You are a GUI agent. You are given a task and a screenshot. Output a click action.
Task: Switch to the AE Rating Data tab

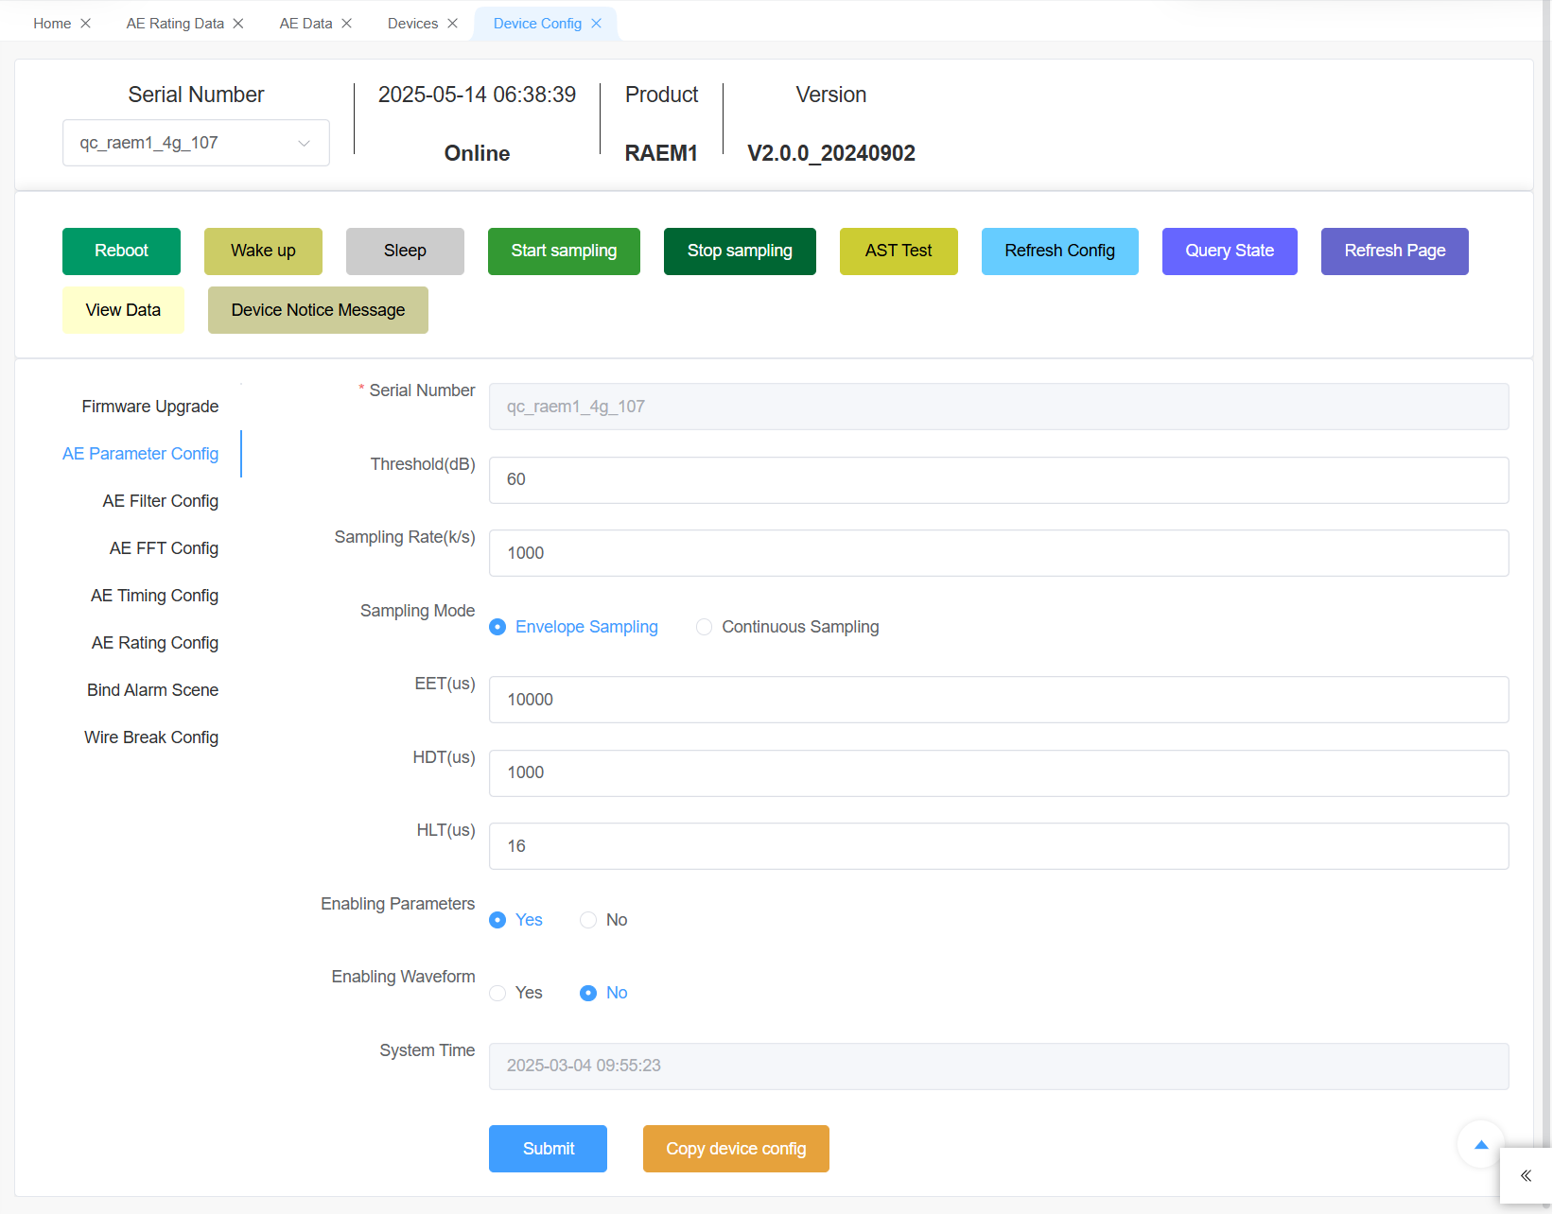175,24
